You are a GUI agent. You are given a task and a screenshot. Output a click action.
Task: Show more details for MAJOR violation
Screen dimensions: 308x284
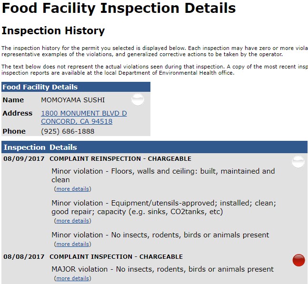click(x=73, y=278)
